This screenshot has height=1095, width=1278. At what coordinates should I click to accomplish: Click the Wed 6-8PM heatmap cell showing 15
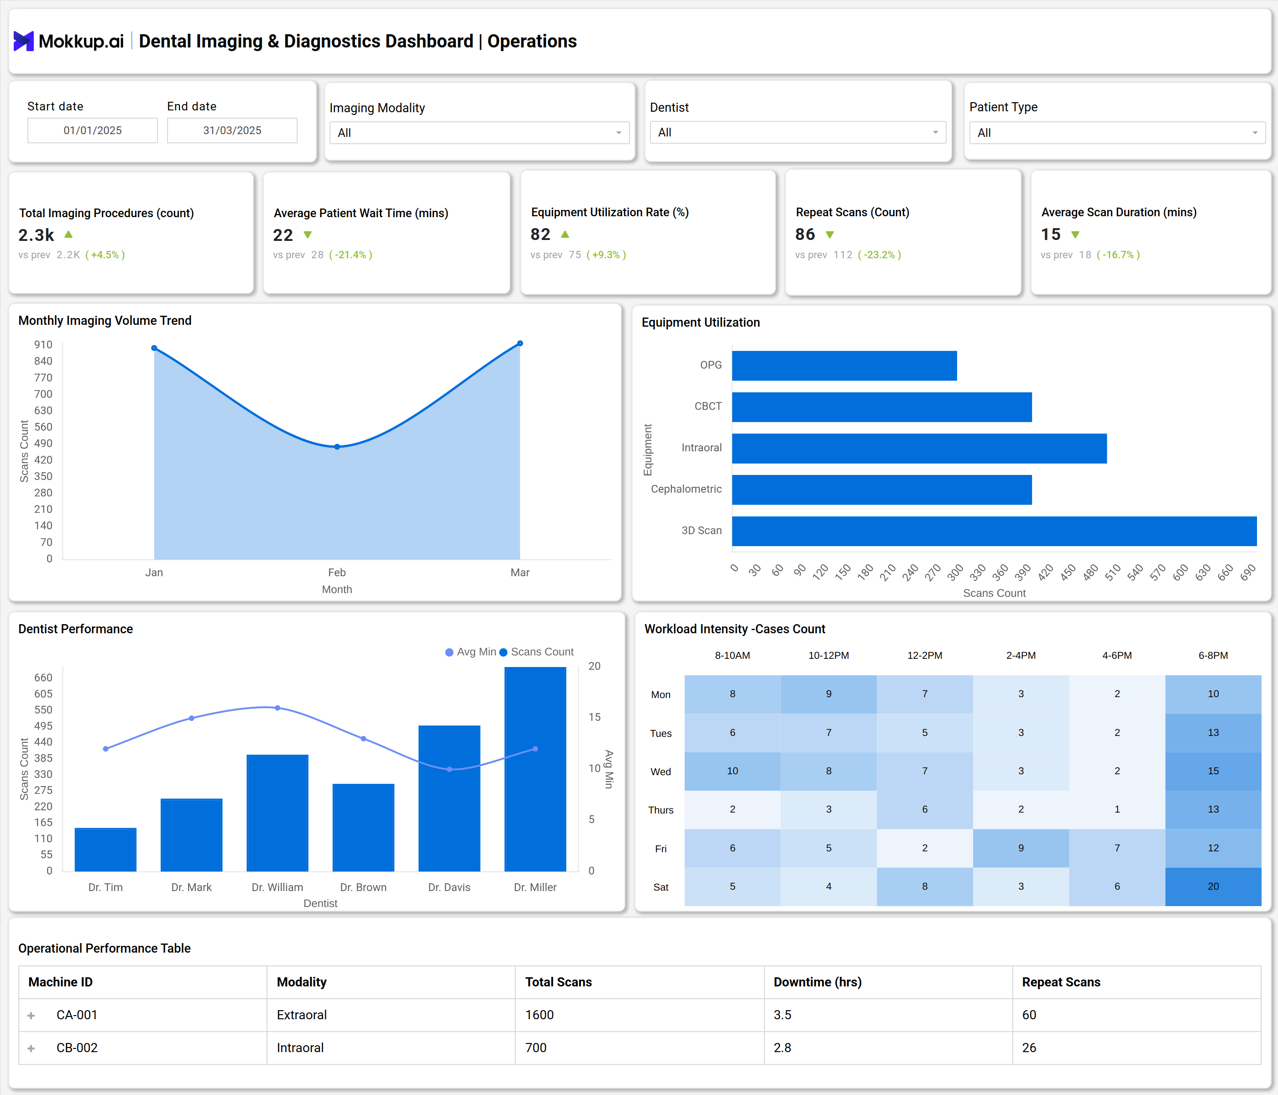click(x=1213, y=772)
